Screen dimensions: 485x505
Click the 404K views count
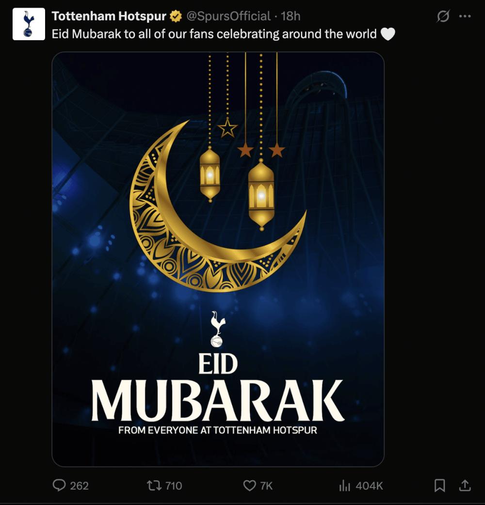(x=369, y=486)
